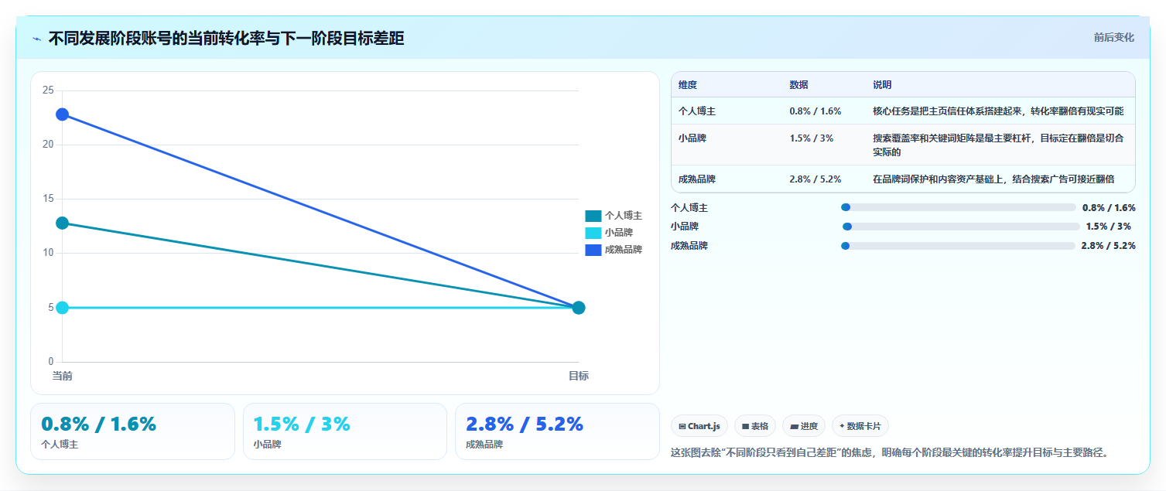The image size is (1166, 491).
Task: Click the 搜索覆盖率 description in 小品牌 row
Action: 998,145
